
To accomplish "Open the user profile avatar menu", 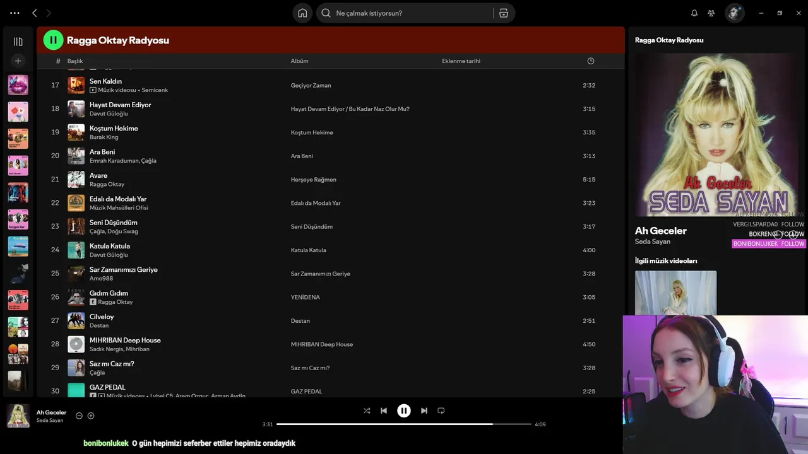I will click(x=734, y=13).
